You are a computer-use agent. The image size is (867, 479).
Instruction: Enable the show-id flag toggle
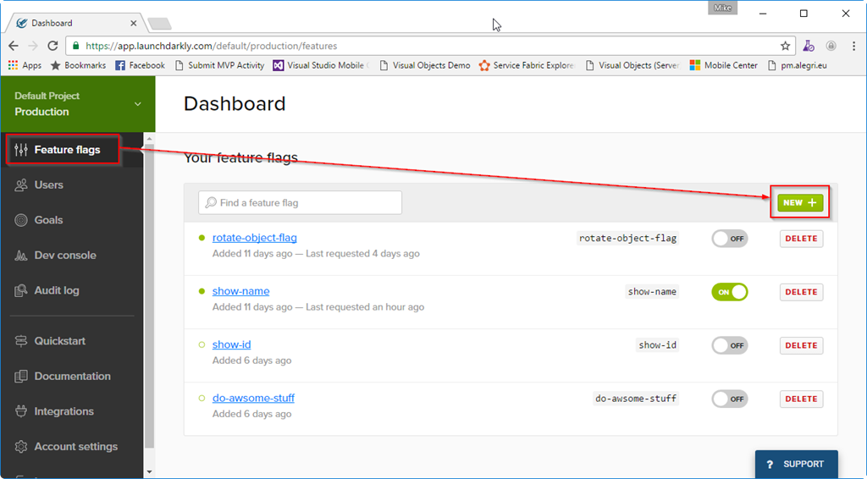click(729, 345)
